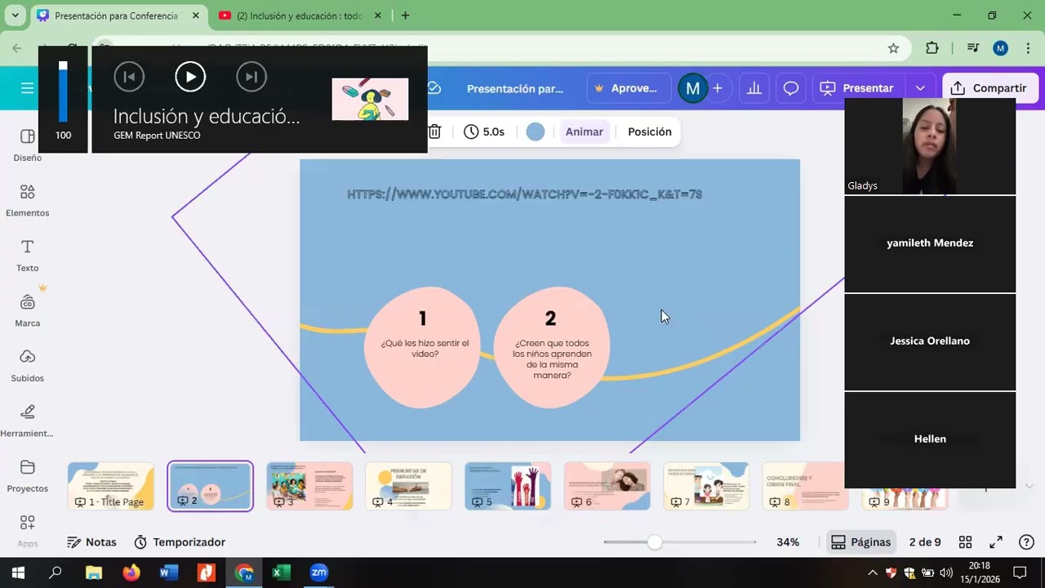The height and width of the screenshot is (588, 1045).
Task: Select slide thumbnail 4
Action: [408, 486]
